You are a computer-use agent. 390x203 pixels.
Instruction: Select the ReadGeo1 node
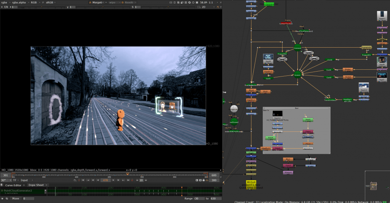347,100
